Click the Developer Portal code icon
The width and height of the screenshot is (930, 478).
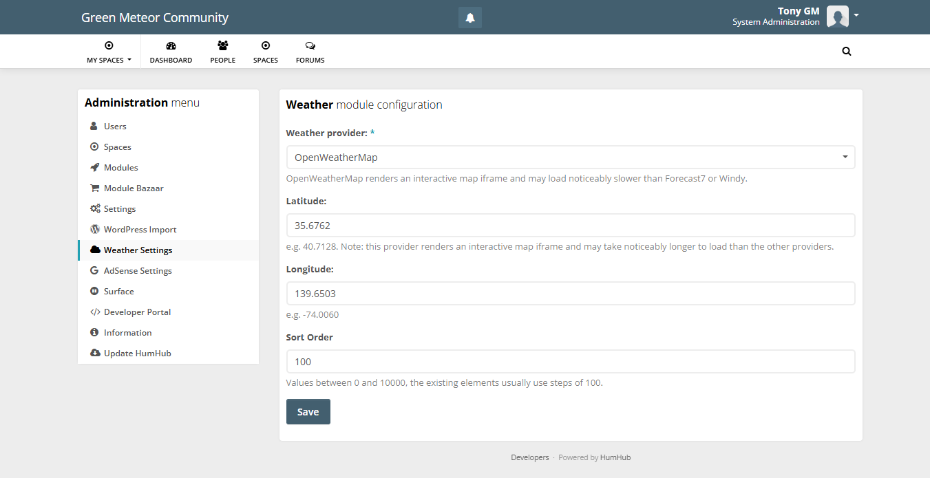[x=95, y=312]
